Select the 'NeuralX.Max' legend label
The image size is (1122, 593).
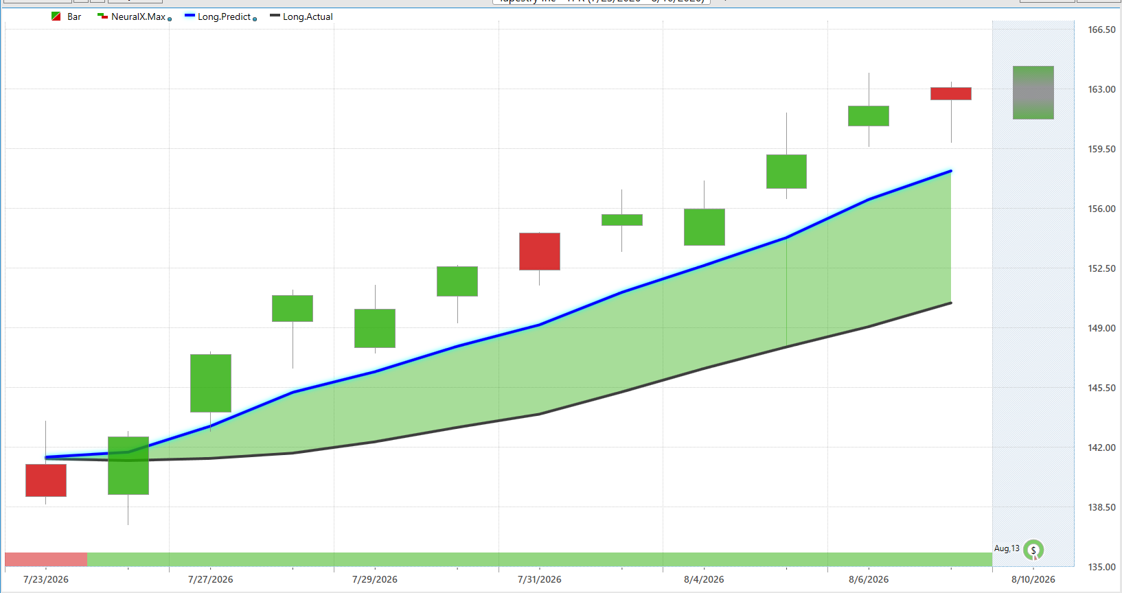coord(139,16)
